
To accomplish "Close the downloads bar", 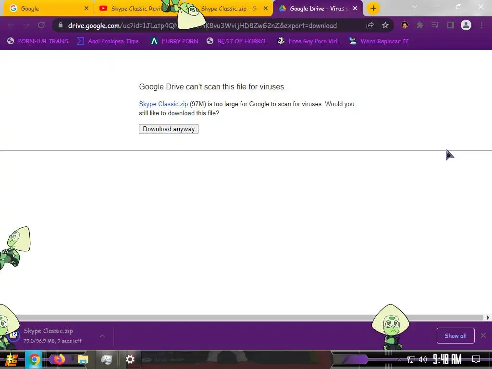I will (483, 336).
